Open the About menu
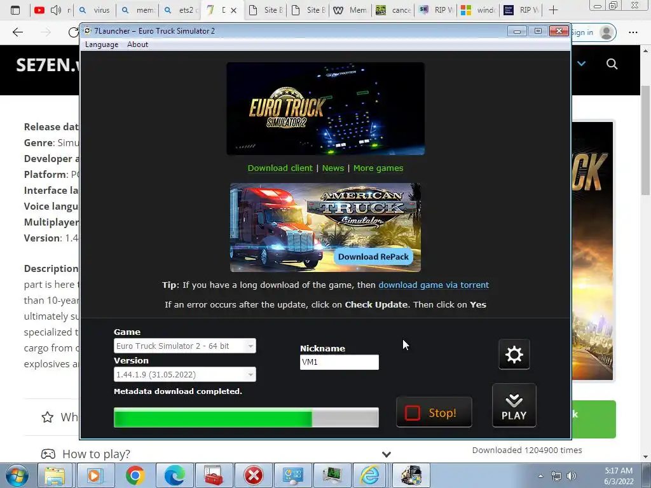The height and width of the screenshot is (488, 651). tap(137, 44)
